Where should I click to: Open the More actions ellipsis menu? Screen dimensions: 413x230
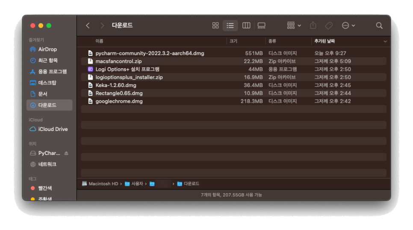tap(348, 26)
